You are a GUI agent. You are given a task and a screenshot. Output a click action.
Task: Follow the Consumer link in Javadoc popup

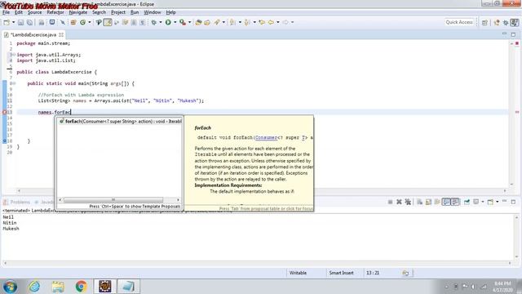(266, 137)
